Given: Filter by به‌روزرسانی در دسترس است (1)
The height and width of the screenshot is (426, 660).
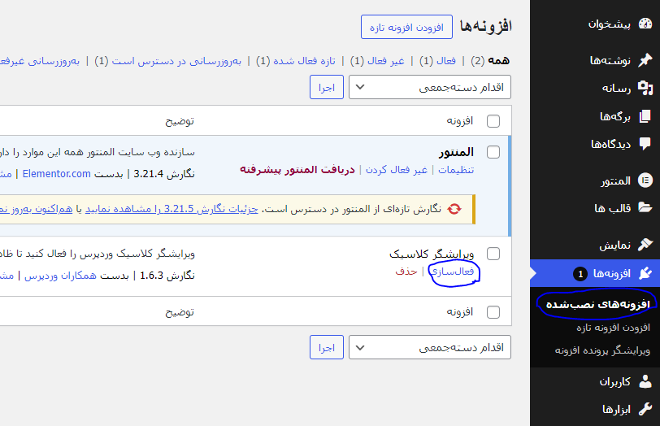Looking at the screenshot, I should 168,61.
